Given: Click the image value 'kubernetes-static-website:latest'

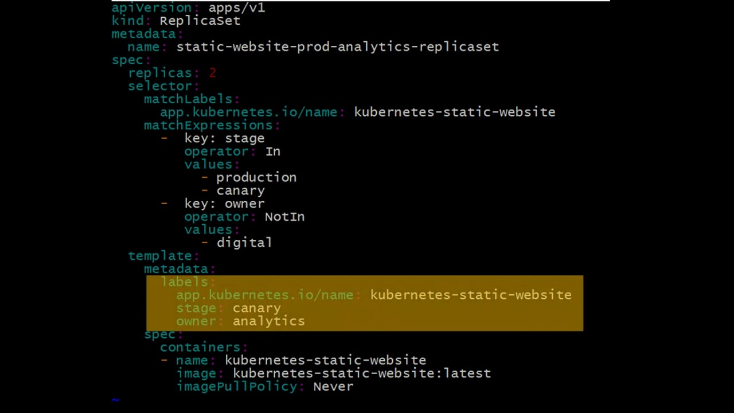Looking at the screenshot, I should coord(361,373).
